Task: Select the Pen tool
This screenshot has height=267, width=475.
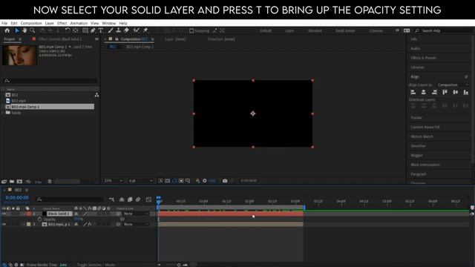Action: point(93,30)
